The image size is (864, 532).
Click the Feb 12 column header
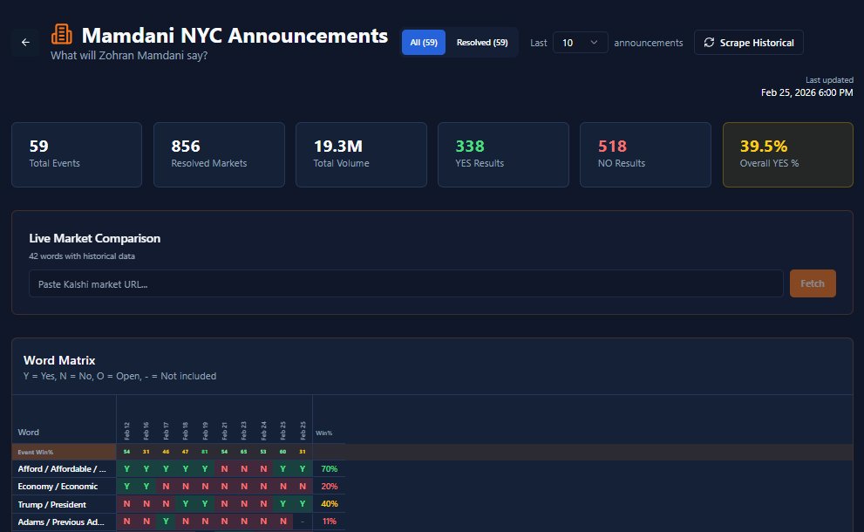click(126, 431)
